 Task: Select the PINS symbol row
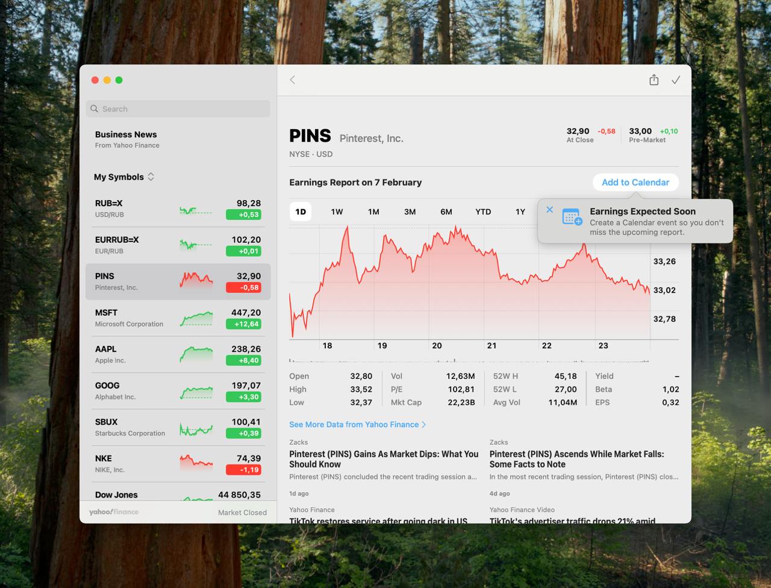pos(178,282)
